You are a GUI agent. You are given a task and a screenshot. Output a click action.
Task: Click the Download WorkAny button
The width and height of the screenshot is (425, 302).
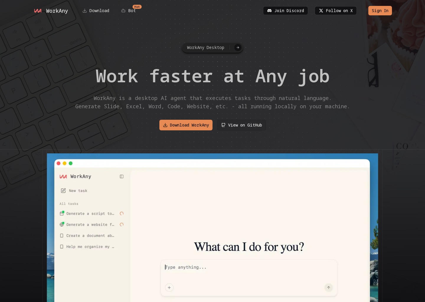tap(186, 125)
